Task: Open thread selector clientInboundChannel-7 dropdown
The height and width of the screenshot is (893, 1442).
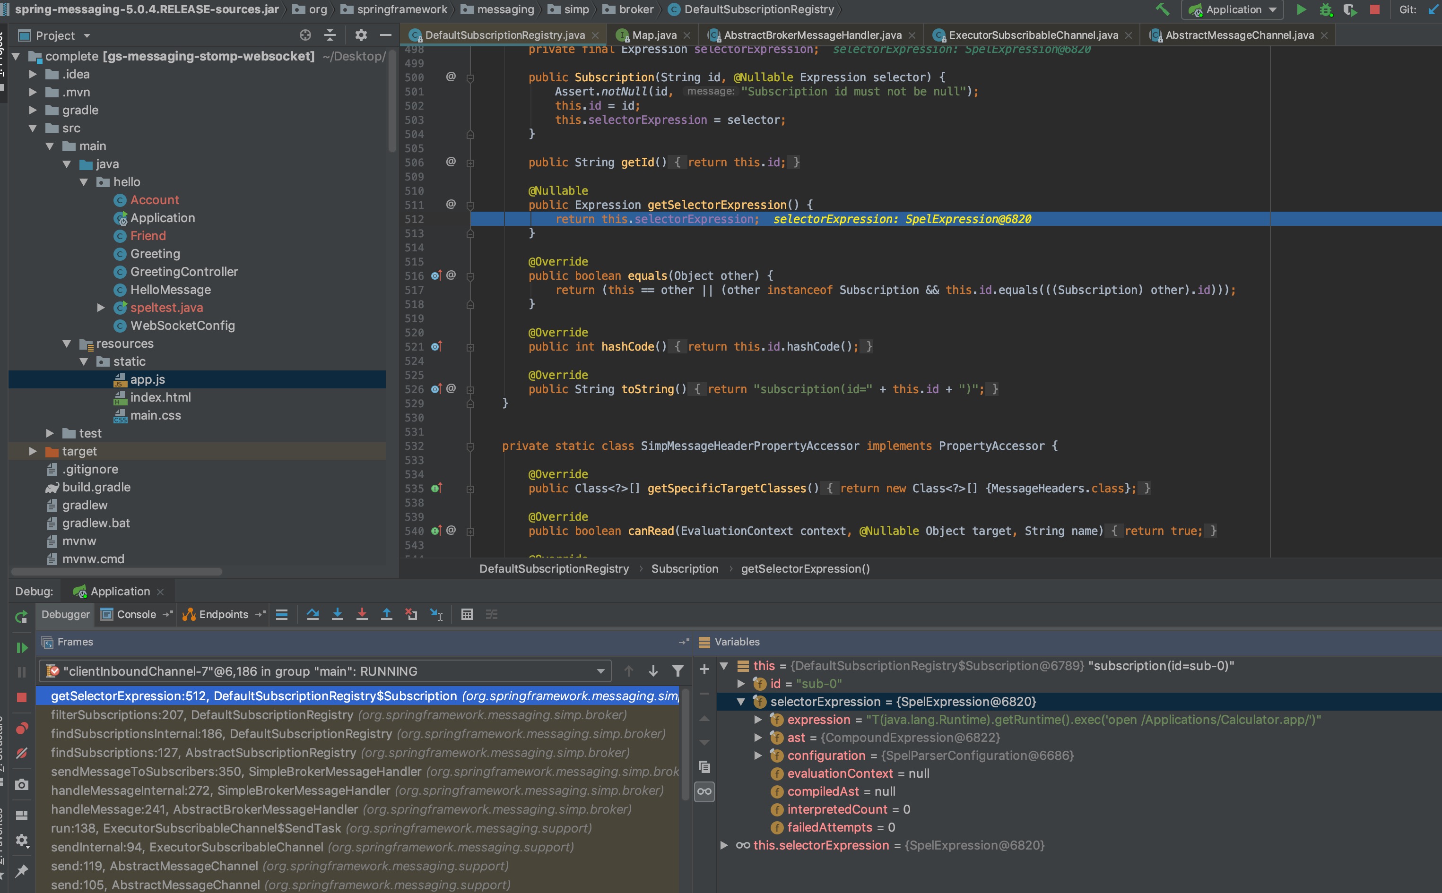Action: tap(325, 671)
